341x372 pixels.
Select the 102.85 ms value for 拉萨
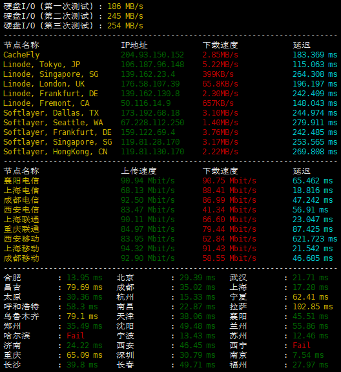tap(313, 307)
